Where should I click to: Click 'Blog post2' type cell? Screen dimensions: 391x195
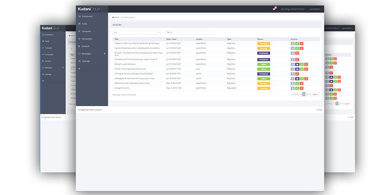click(231, 88)
